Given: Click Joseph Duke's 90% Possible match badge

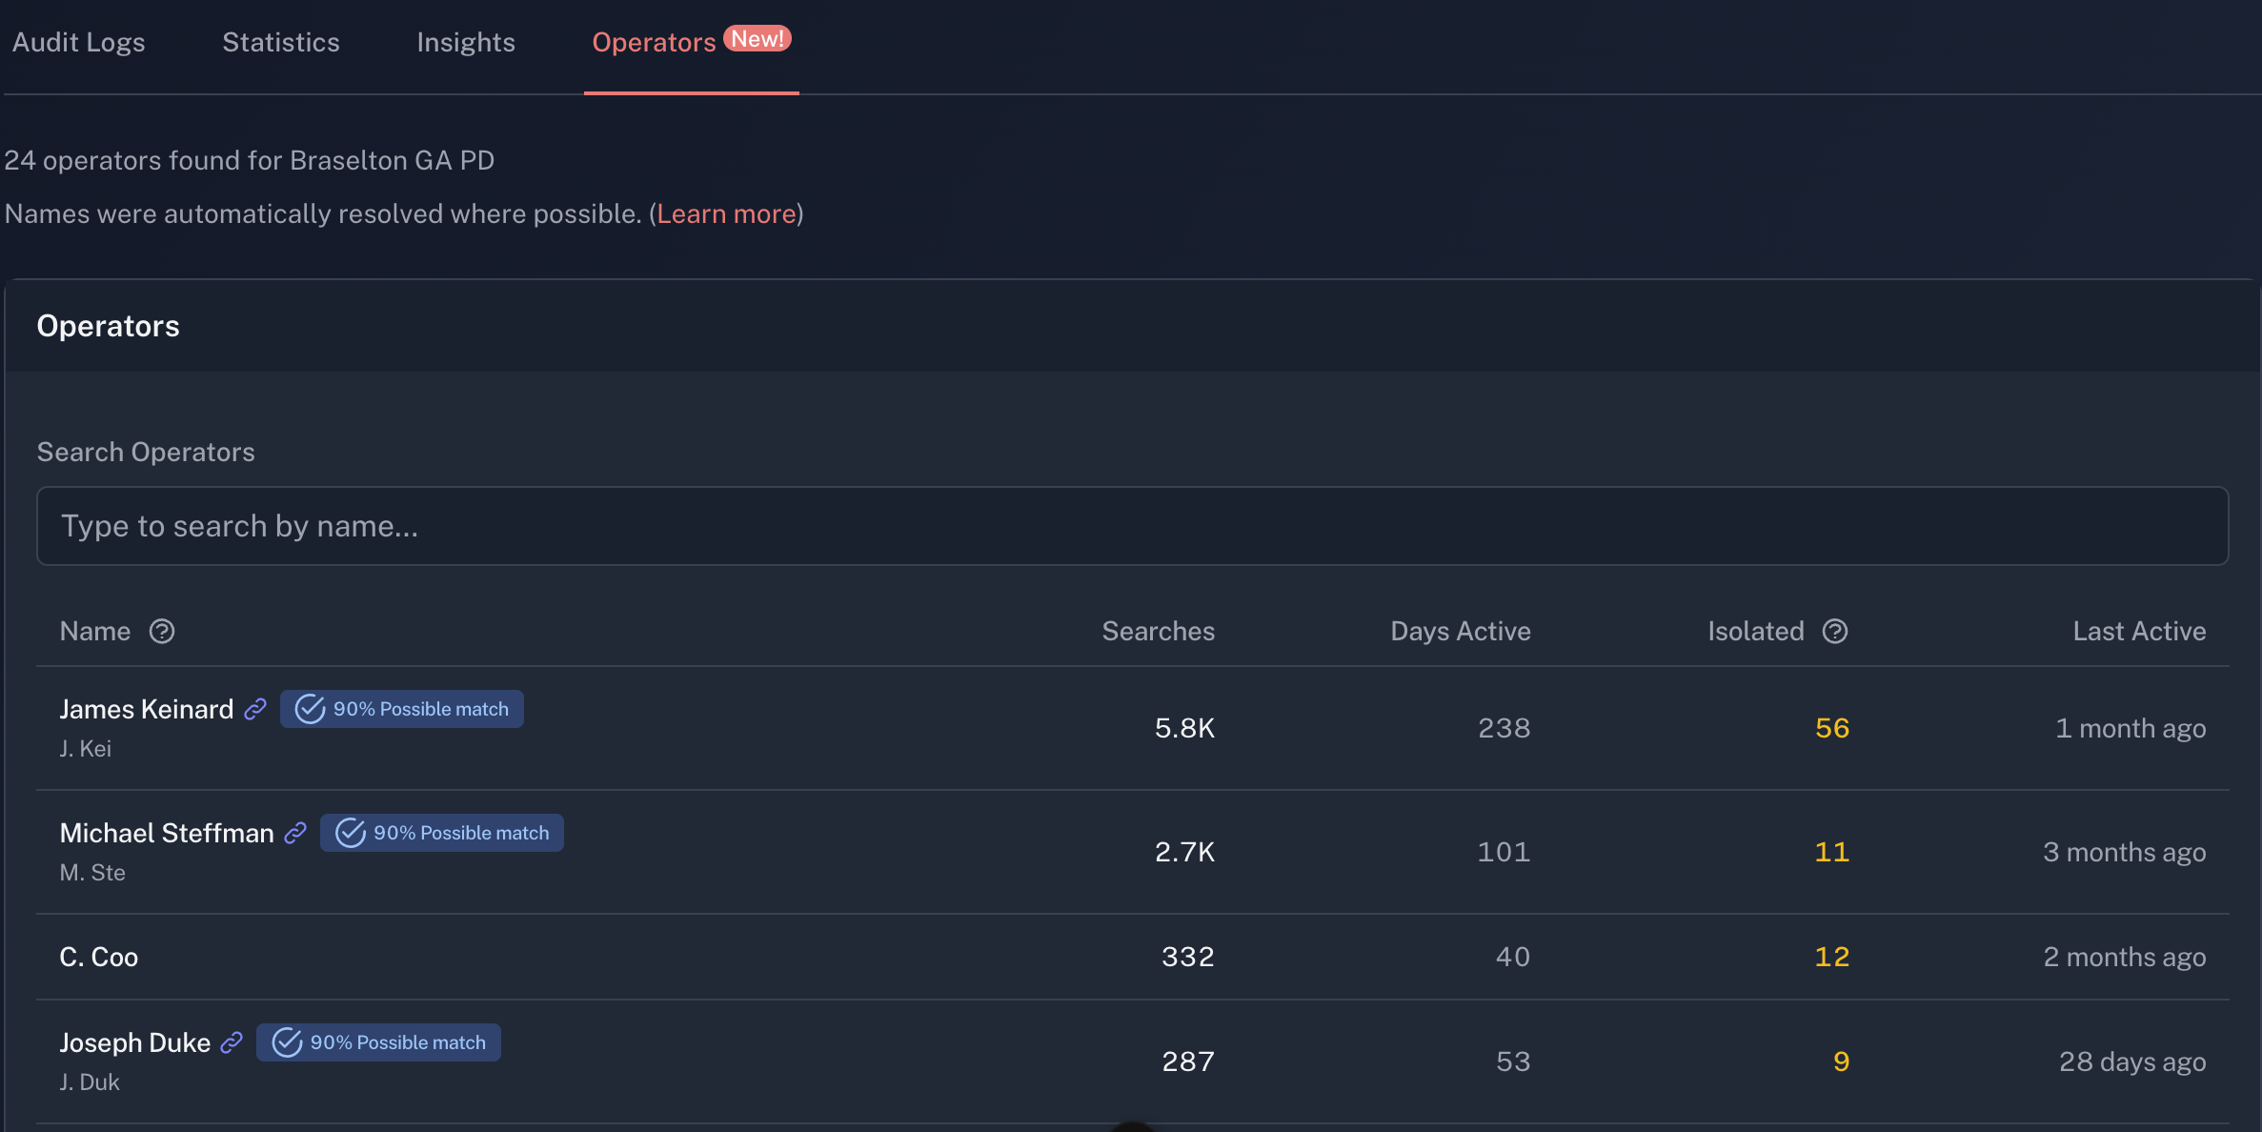Looking at the screenshot, I should click(x=379, y=1042).
